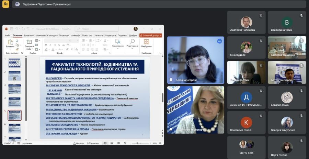
Task: Reset the slide layout icon
Action: pyautogui.click(x=36, y=45)
